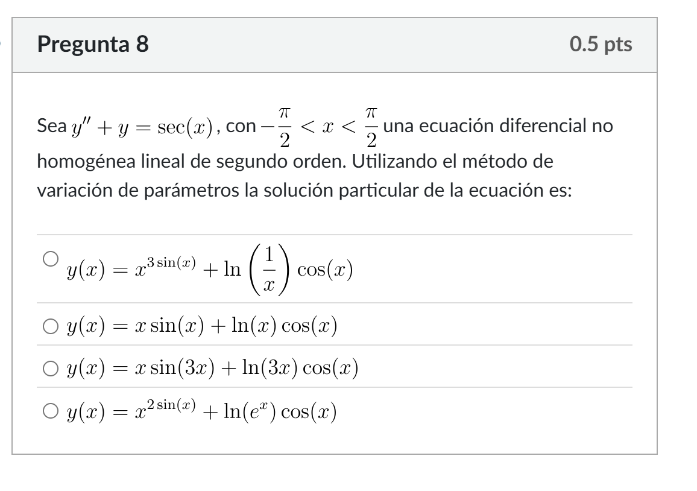Select the option containing ln(e^x) cos(x)
This screenshot has width=697, height=491.
tap(51, 411)
